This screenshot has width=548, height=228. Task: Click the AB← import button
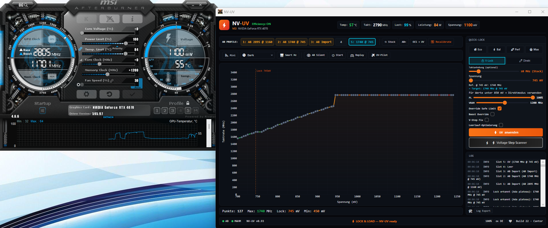[404, 42]
